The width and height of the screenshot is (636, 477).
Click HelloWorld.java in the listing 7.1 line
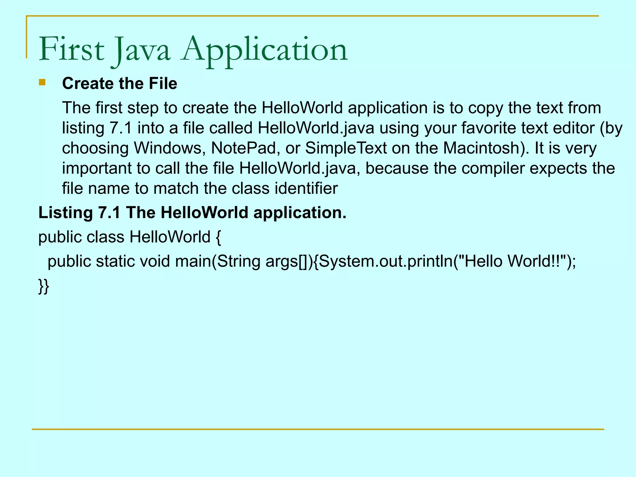click(316, 128)
